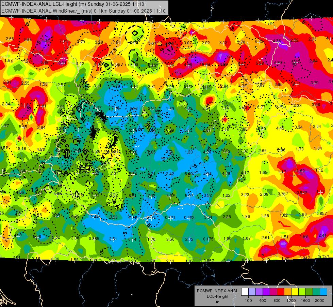Viewport: 333px width, 307px height.
Task: Click the wind shear value 8.06
Action: [39, 193]
